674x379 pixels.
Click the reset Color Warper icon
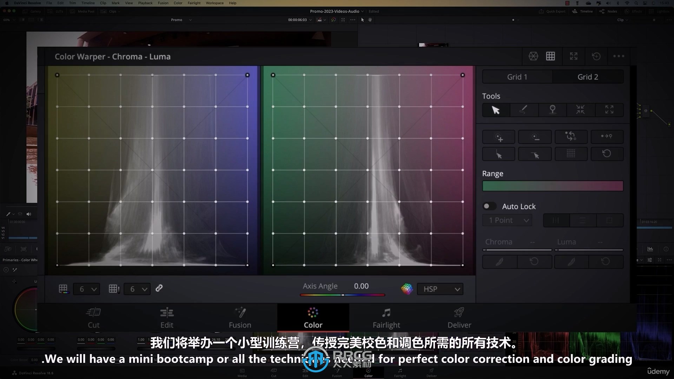[x=596, y=56]
